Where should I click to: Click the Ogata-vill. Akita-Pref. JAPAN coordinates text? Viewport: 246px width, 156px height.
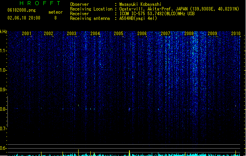coord(179,9)
